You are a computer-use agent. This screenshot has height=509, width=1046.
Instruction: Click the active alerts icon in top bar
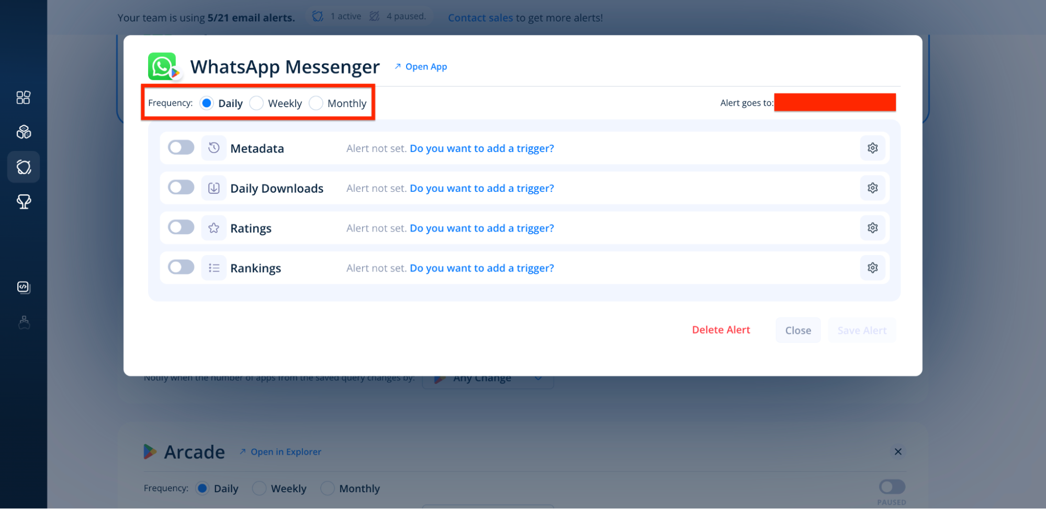pos(318,17)
